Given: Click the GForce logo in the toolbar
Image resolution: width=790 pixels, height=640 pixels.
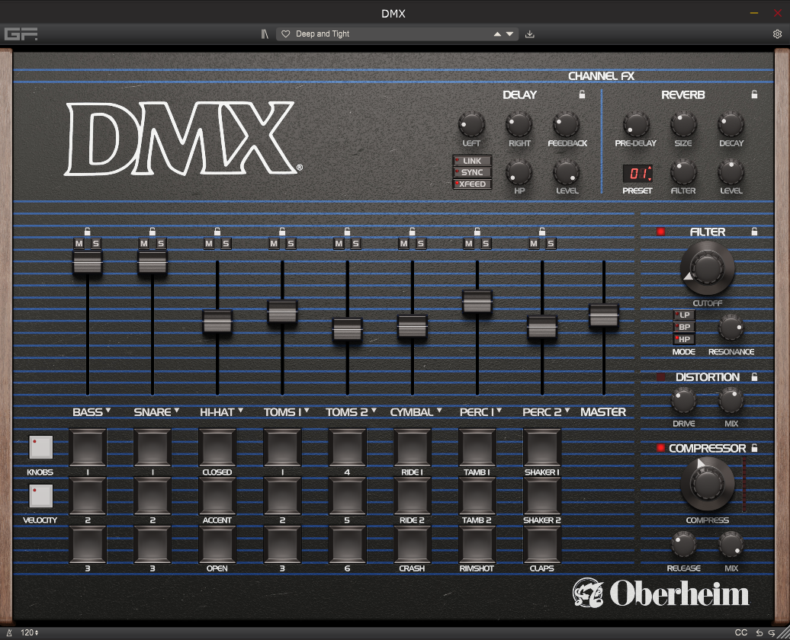Looking at the screenshot, I should pyautogui.click(x=21, y=34).
